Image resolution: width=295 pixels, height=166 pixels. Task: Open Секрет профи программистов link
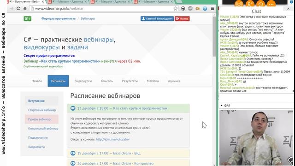point(49,56)
